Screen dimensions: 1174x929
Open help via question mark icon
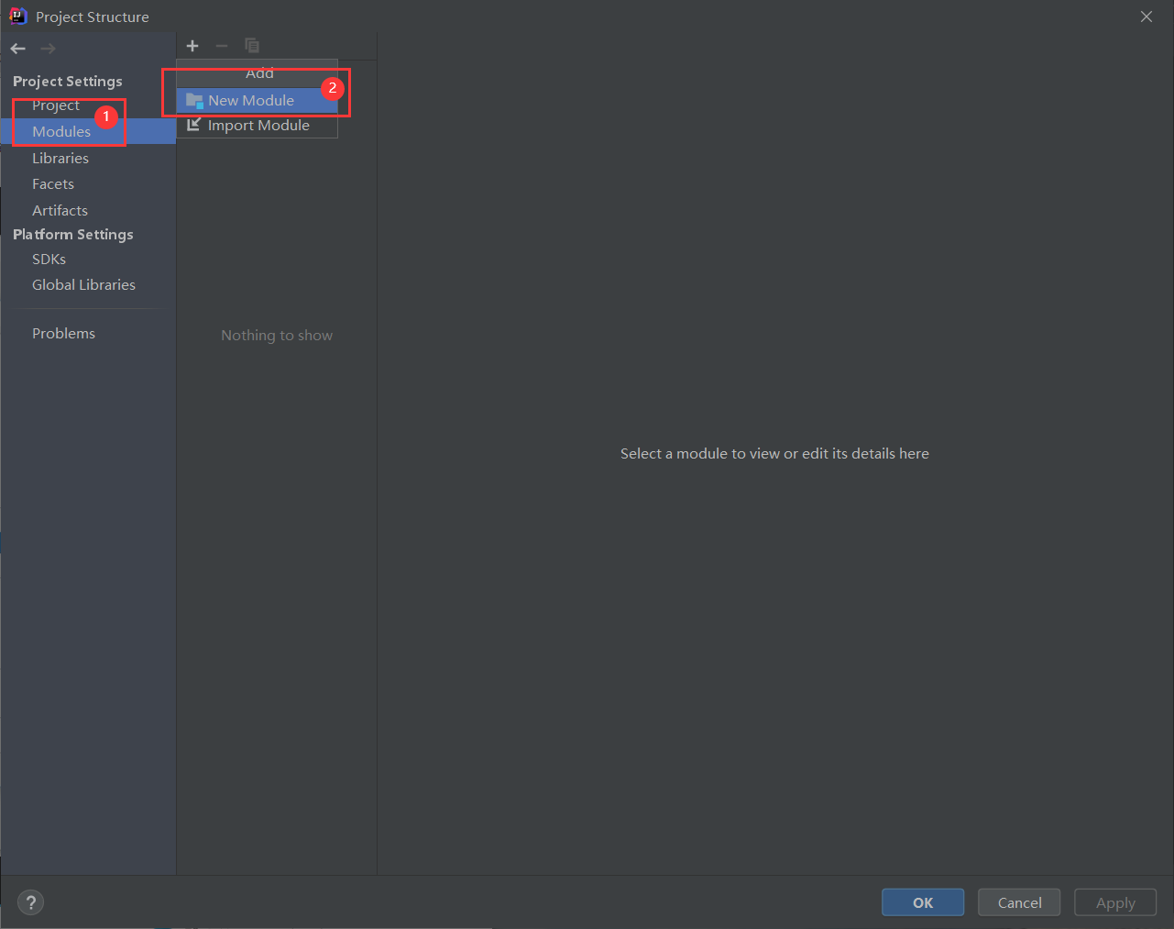point(31,902)
